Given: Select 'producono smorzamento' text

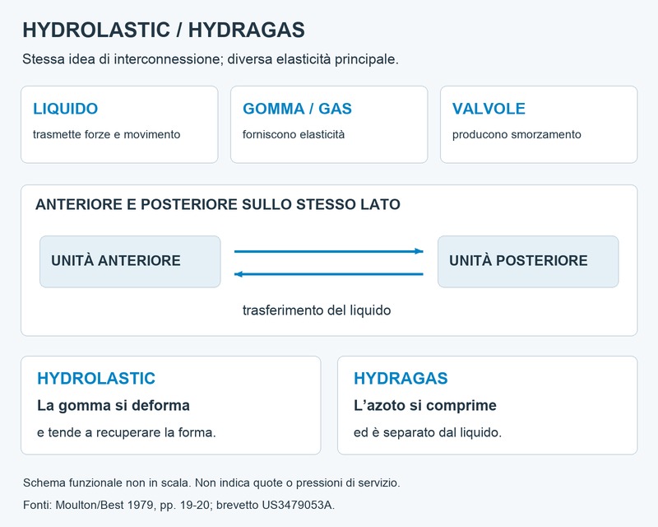Looking at the screenshot, I should point(517,134).
